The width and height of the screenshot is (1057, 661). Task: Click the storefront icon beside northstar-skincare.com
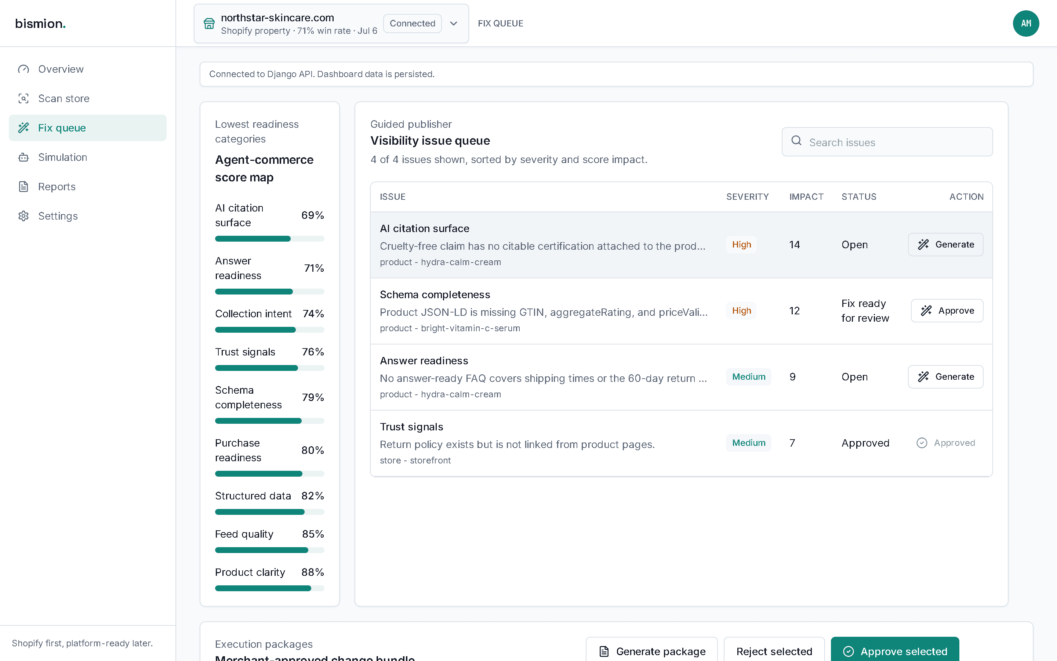209,24
